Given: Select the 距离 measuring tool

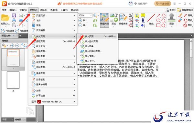Looking at the screenshot, I should [x=188, y=15].
